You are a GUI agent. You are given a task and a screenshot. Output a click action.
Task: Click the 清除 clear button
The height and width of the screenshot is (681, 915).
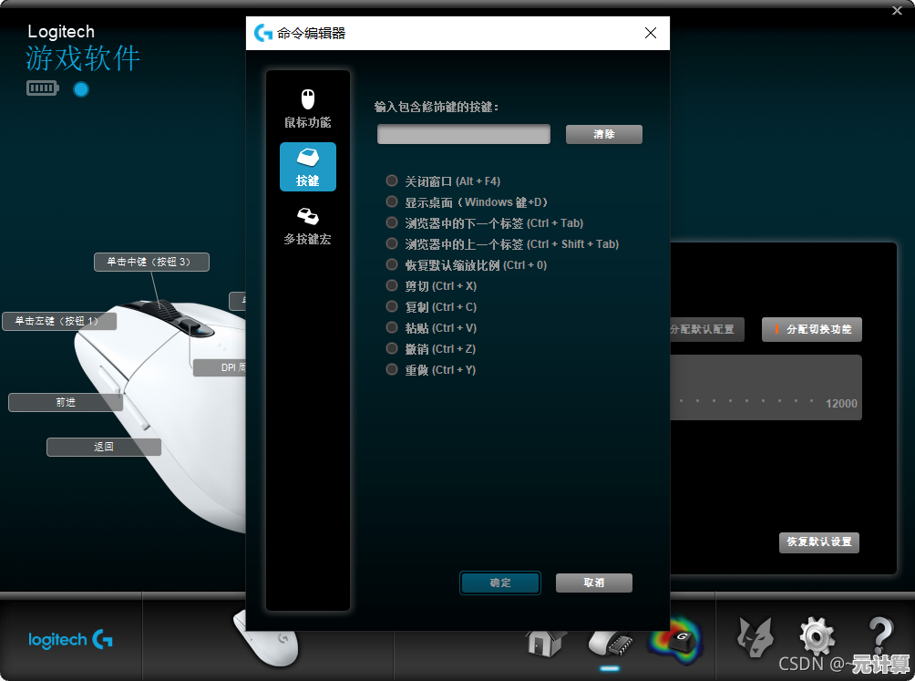click(x=603, y=134)
